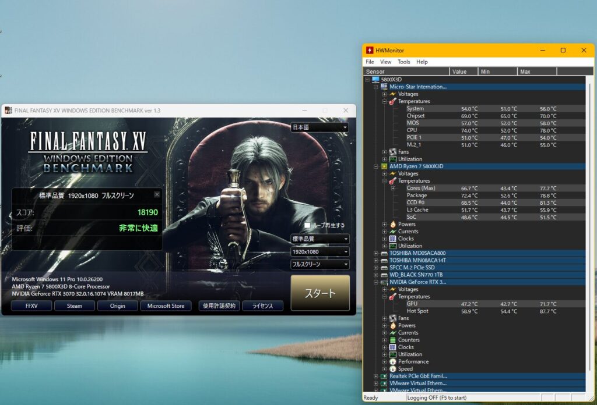Viewport: 597px width, 405px height.
Task: Click the Steam button
Action: (75, 305)
